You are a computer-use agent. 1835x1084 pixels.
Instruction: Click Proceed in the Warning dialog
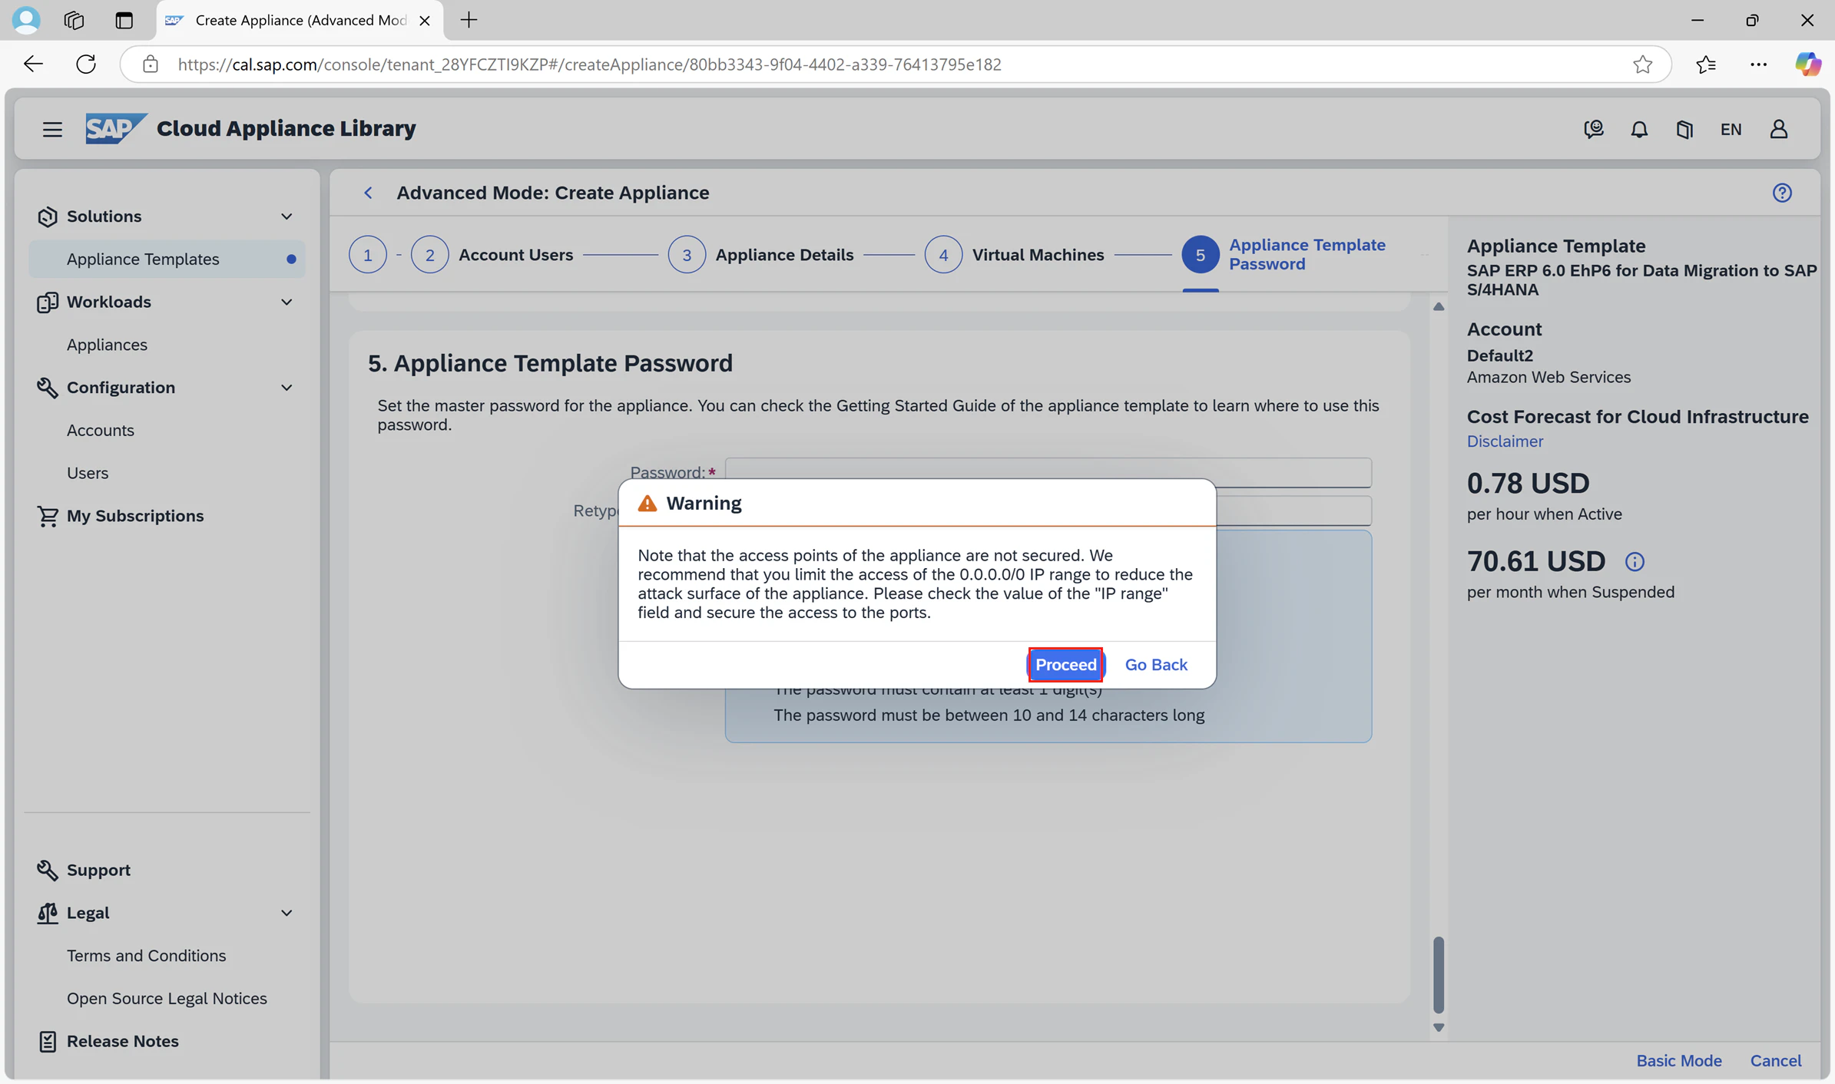(1066, 665)
